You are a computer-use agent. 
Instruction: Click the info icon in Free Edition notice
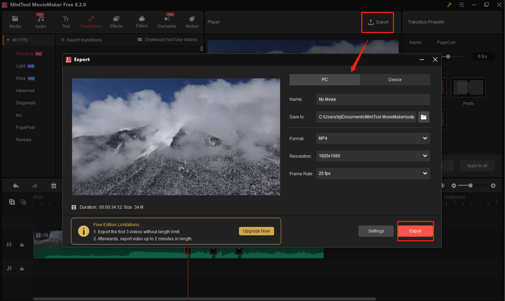[84, 231]
